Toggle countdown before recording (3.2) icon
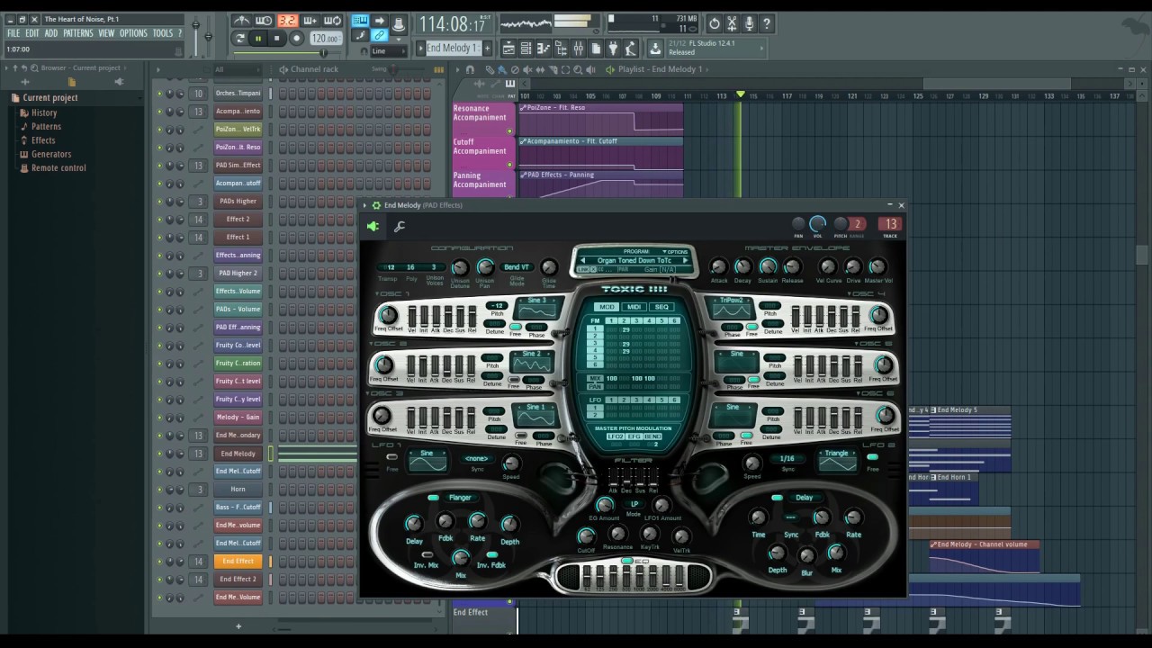1152x648 pixels. point(287,21)
